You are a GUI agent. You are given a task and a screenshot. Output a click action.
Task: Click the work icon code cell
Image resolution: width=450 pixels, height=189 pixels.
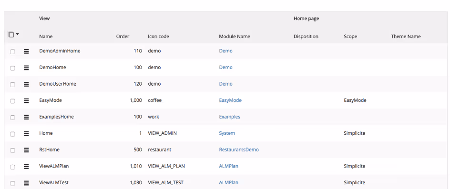tap(153, 117)
